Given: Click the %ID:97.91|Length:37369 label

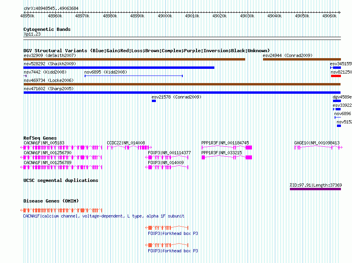Looking at the screenshot, I should [x=316, y=185].
